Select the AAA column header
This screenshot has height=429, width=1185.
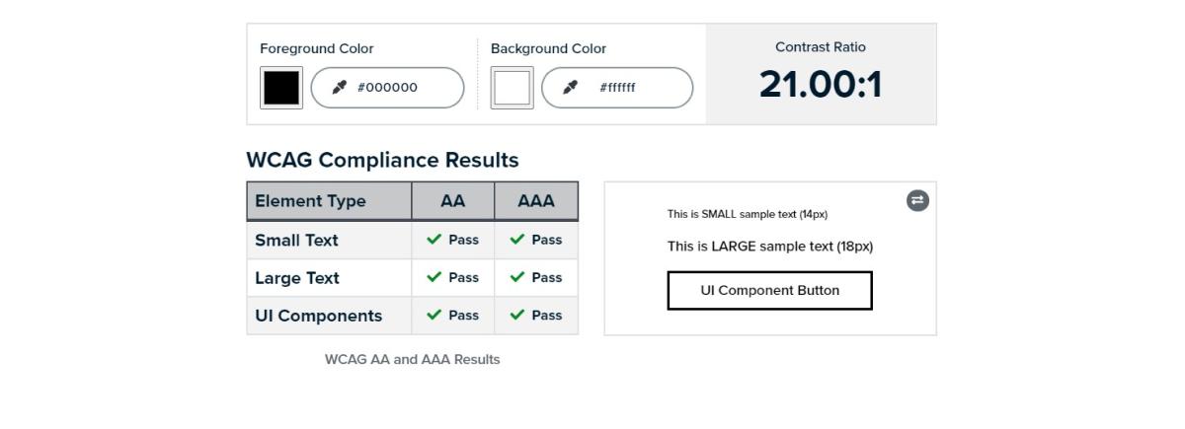click(536, 201)
